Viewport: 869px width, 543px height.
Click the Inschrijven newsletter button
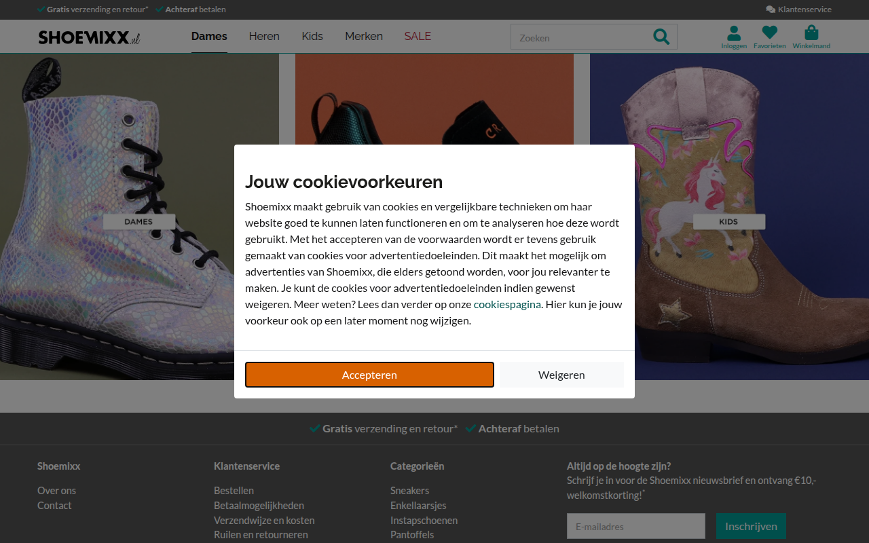(751, 526)
